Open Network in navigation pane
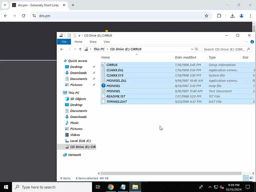Viewport: 256px width, 192px height. click(x=74, y=155)
